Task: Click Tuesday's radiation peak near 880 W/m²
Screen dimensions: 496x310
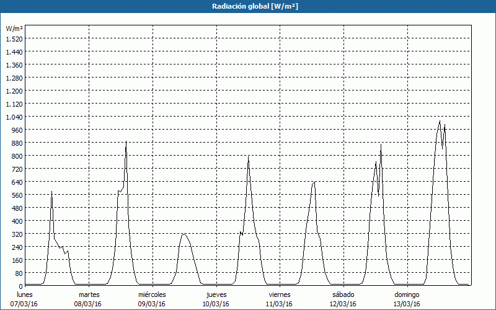Action: 126,142
